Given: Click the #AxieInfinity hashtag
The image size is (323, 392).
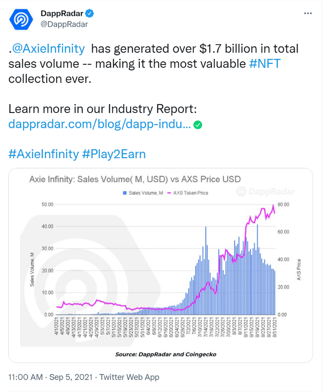Looking at the screenshot, I should click(43, 154).
